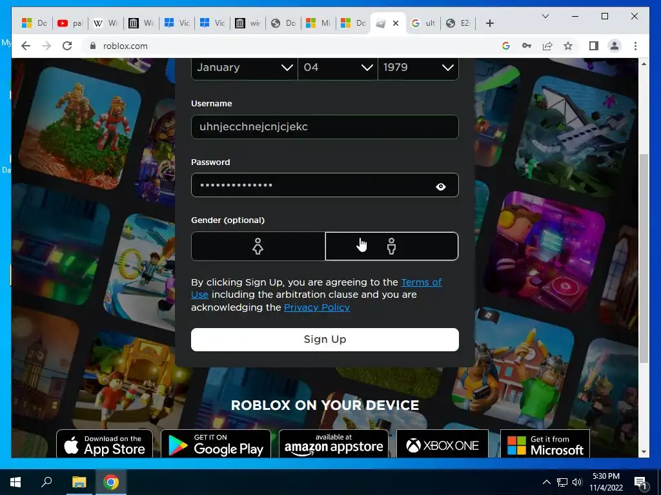
Task: Show hidden system tray icons
Action: [x=546, y=482]
